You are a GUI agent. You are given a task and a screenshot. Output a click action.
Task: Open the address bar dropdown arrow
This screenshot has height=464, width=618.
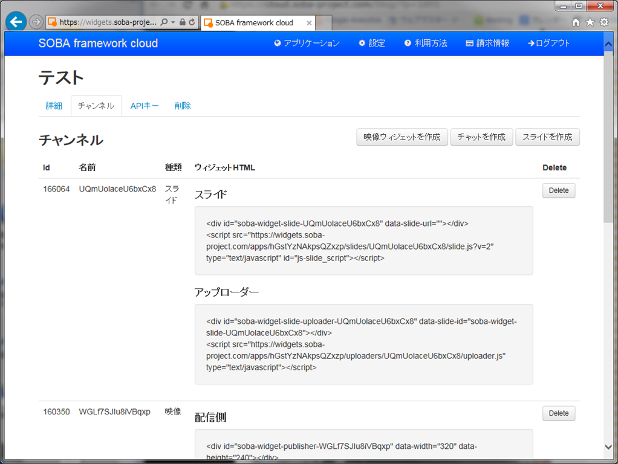tap(173, 22)
